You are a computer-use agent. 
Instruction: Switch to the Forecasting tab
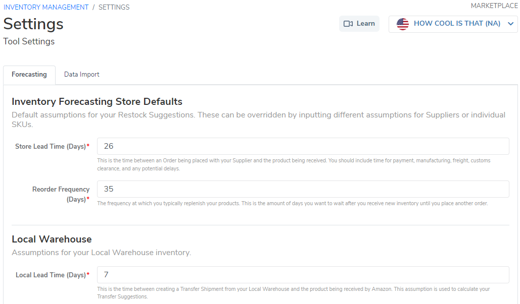29,75
